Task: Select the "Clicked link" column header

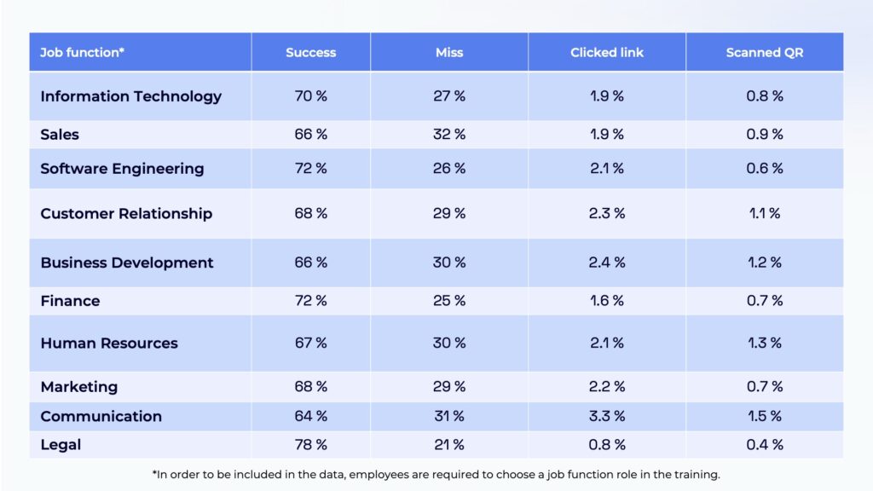Action: click(606, 53)
